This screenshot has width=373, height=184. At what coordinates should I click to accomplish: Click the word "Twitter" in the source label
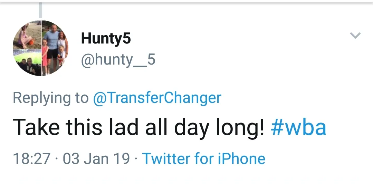click(x=166, y=158)
